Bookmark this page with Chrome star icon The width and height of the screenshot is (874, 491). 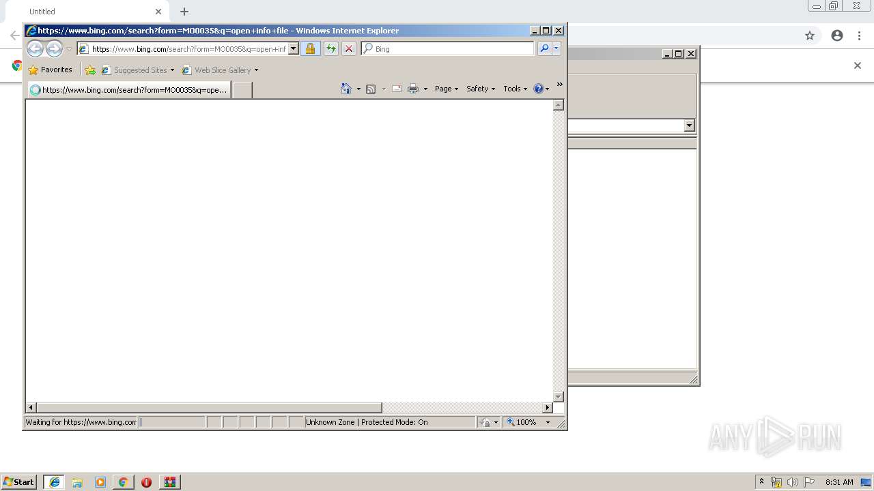pyautogui.click(x=810, y=35)
